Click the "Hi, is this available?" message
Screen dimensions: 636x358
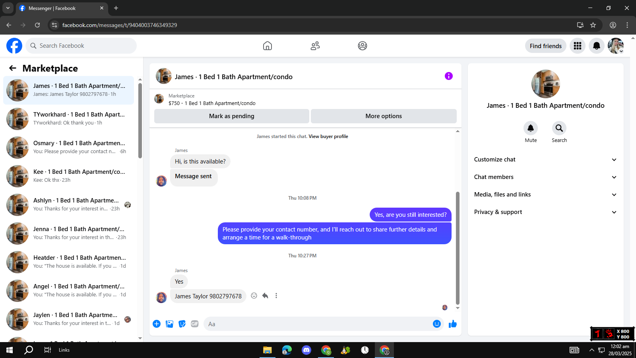coord(200,161)
